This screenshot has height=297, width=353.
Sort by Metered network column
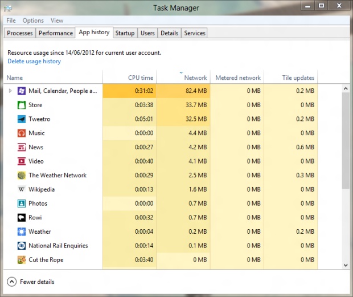pyautogui.click(x=237, y=78)
